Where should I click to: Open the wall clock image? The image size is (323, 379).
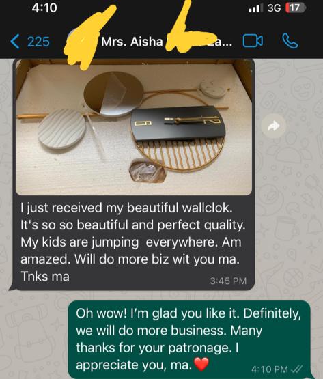[x=134, y=128]
